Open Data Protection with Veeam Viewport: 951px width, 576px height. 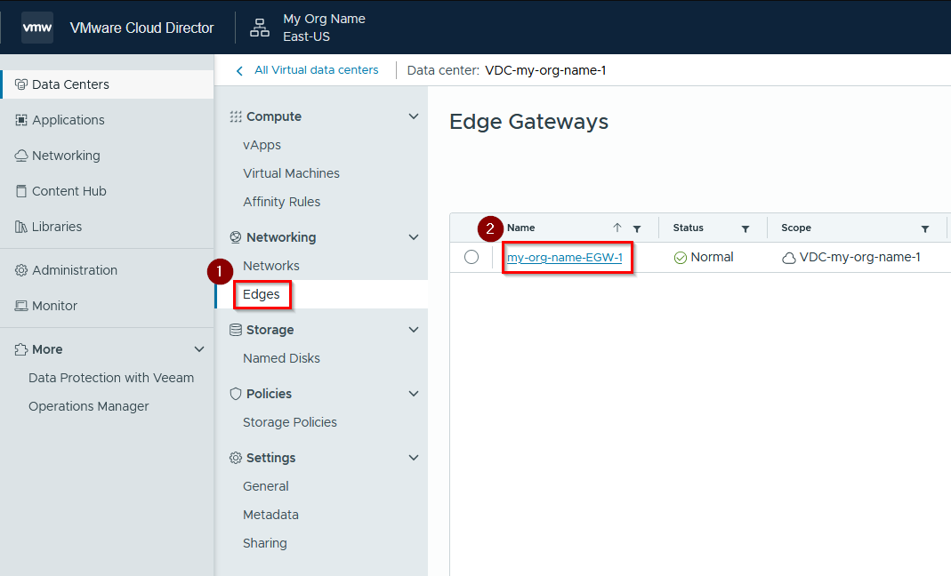pyautogui.click(x=111, y=378)
